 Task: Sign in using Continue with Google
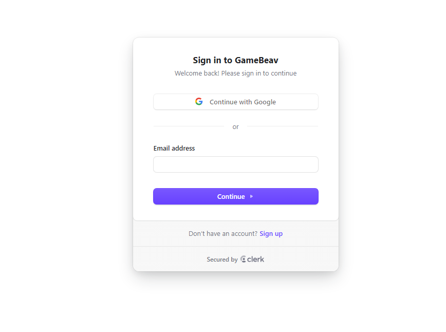235,102
